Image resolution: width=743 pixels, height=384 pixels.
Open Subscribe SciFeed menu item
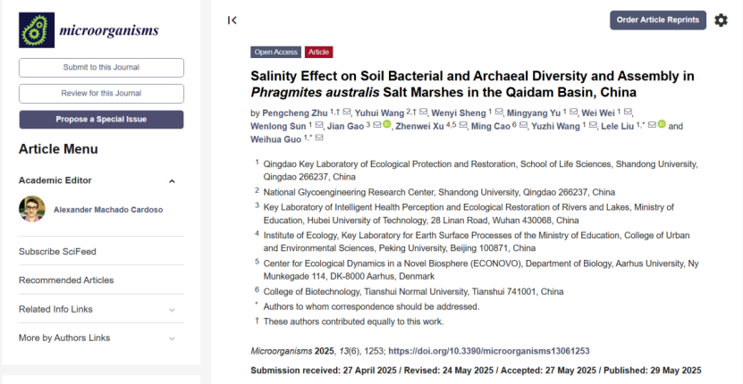click(57, 252)
